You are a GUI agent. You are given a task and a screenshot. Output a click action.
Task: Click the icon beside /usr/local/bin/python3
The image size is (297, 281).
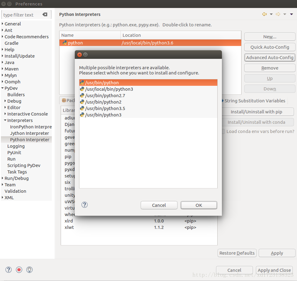(82, 89)
